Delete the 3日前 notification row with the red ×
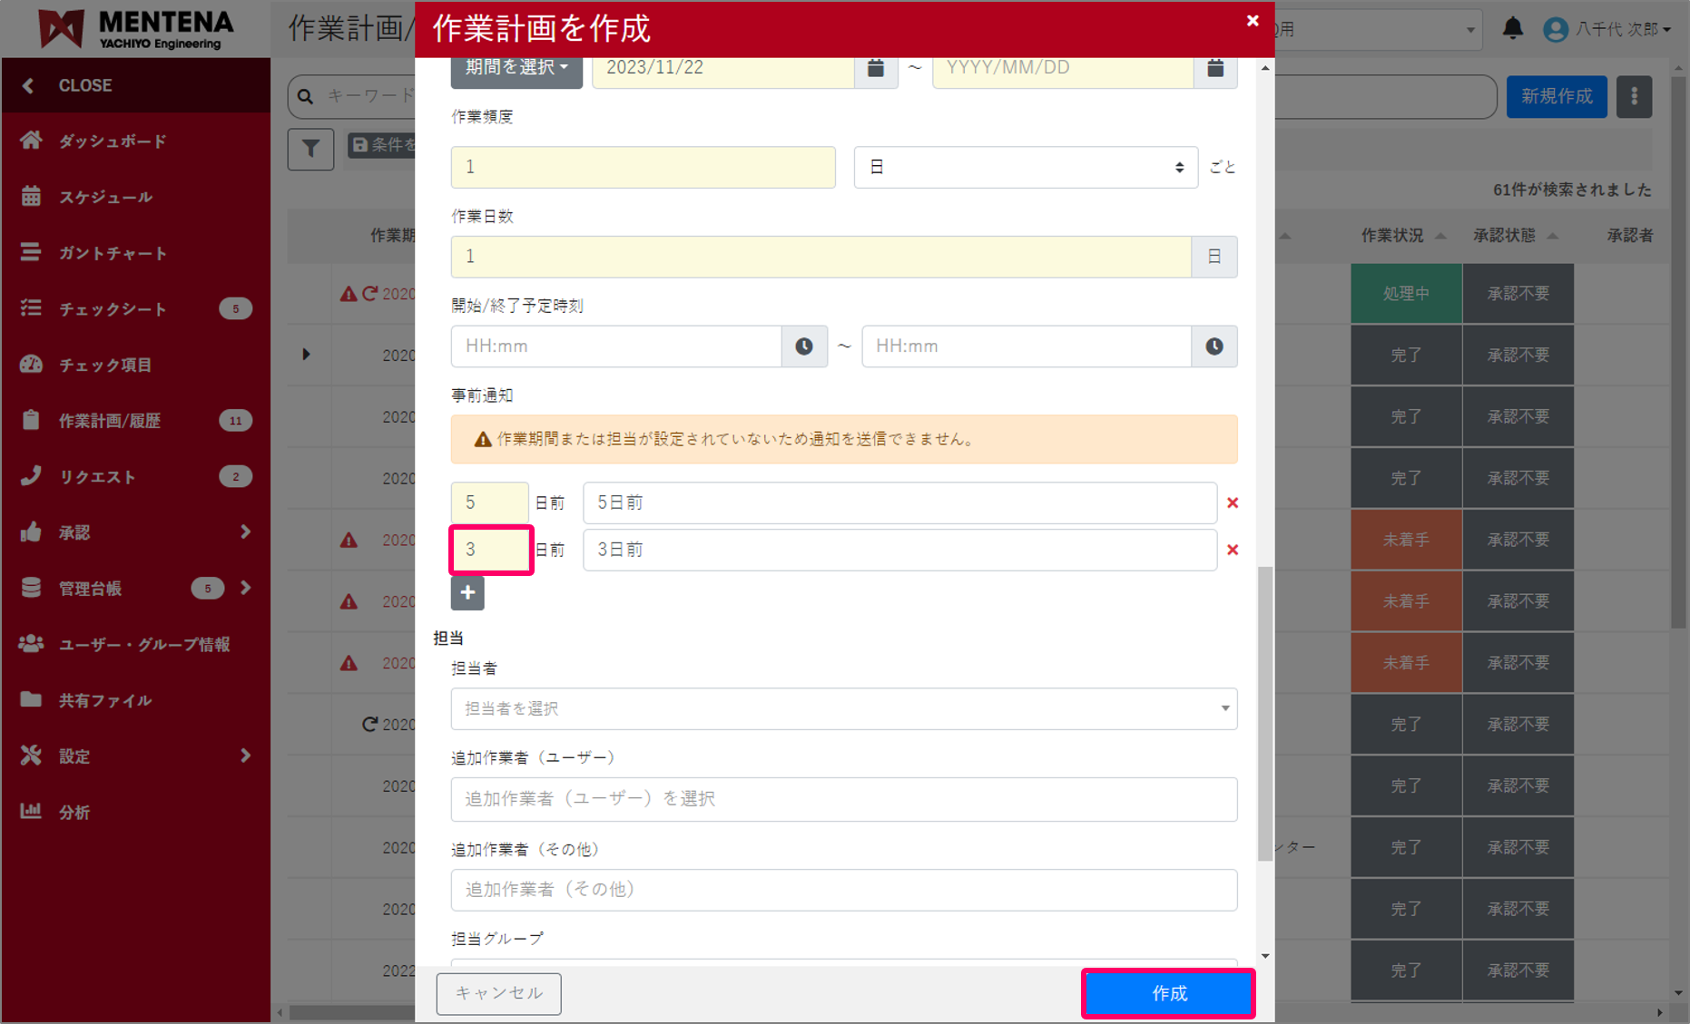 pyautogui.click(x=1233, y=550)
